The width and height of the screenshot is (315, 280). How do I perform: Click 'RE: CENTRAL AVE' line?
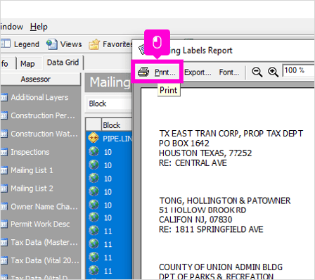click(193, 163)
